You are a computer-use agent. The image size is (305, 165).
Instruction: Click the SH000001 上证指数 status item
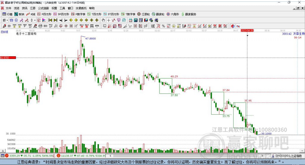coord(287,156)
